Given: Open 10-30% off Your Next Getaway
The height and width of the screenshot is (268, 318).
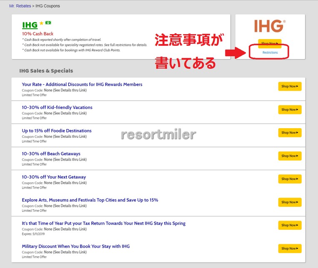Looking at the screenshot, I should pyautogui.click(x=54, y=177).
